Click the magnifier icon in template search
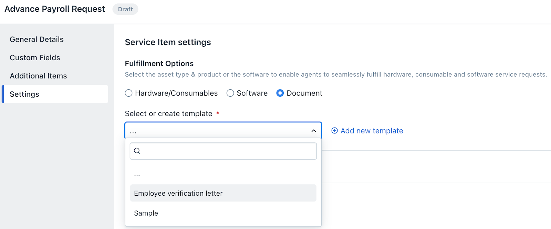The image size is (551, 229). point(137,151)
